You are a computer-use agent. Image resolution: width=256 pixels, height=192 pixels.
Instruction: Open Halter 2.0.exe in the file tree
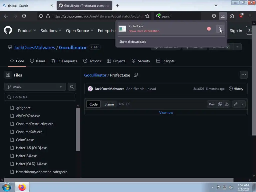coord(26,156)
